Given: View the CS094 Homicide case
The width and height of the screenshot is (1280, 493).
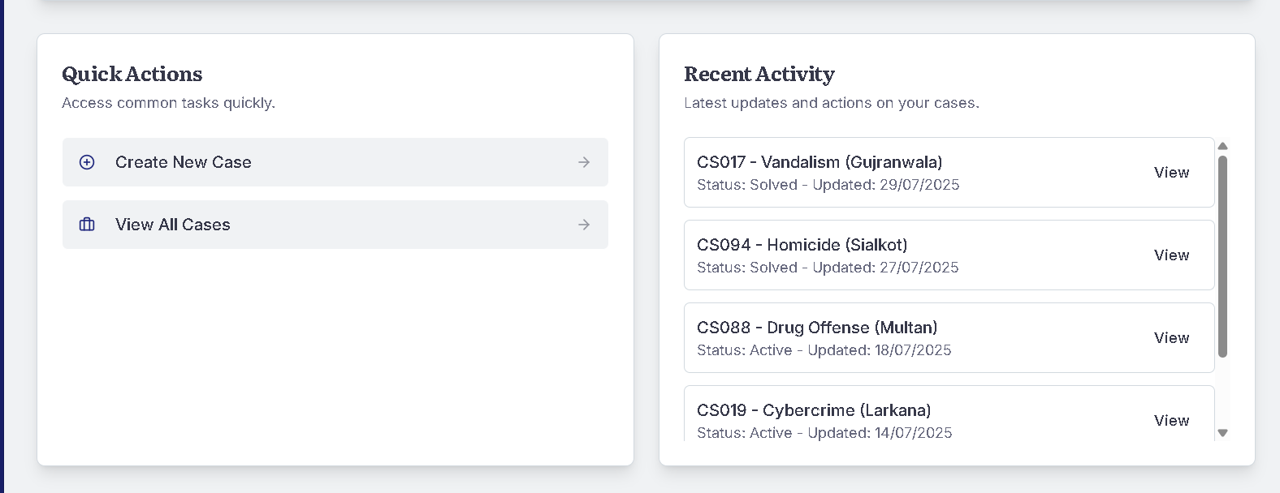Looking at the screenshot, I should [1171, 255].
